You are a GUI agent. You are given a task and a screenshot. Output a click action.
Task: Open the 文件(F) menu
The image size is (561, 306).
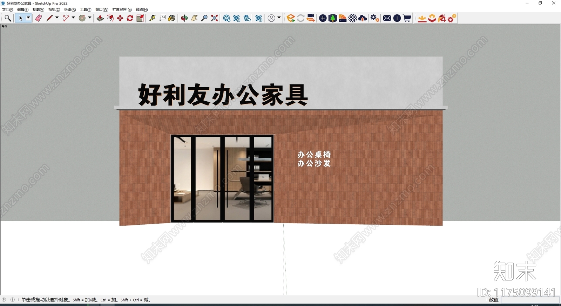coord(8,10)
